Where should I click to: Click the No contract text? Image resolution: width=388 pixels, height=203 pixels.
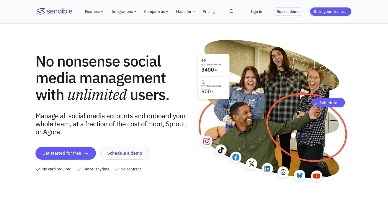pos(131,169)
